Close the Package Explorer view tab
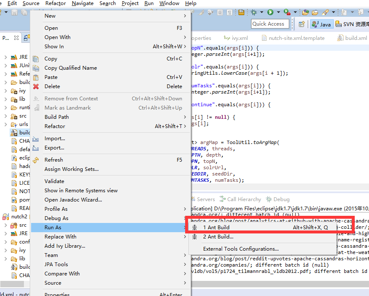 click(x=16, y=38)
